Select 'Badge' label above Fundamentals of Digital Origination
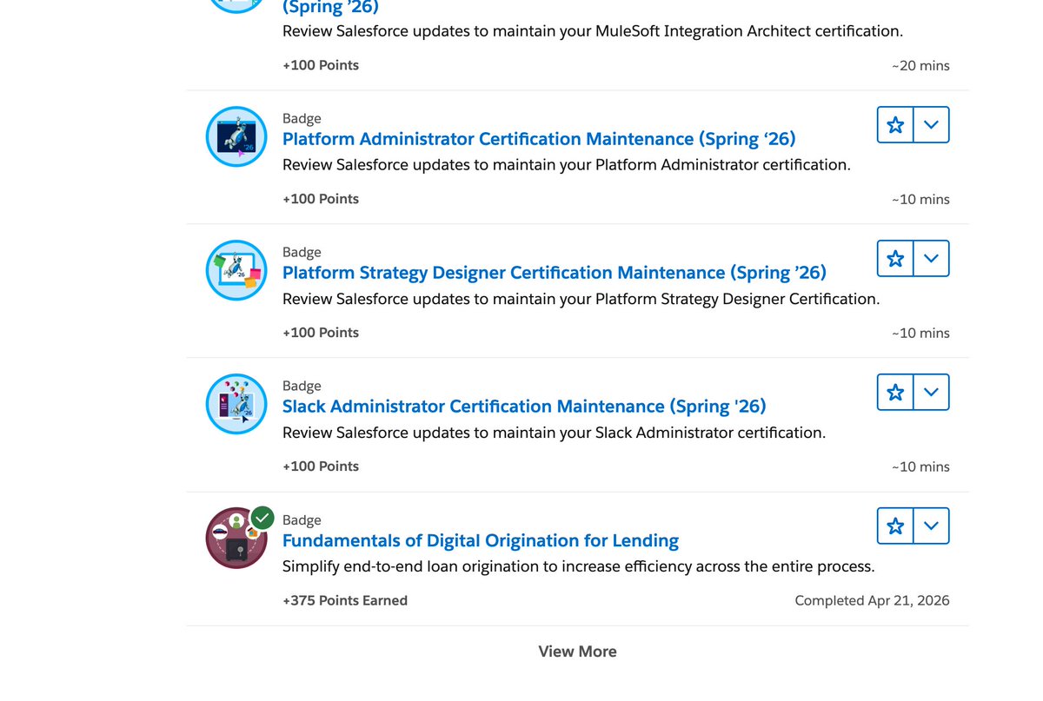 tap(302, 520)
